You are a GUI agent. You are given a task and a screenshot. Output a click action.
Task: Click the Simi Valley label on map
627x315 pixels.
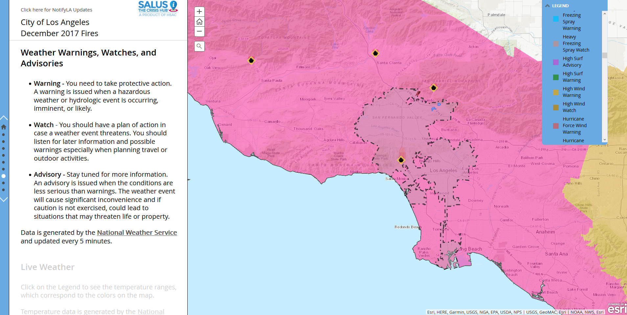(x=335, y=99)
